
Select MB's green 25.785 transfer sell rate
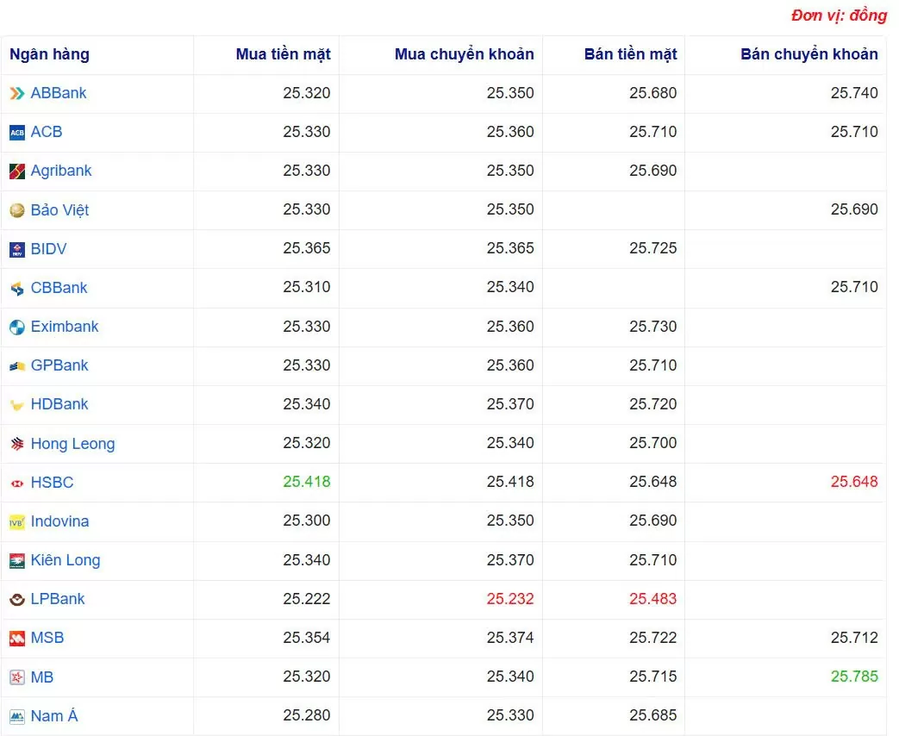(853, 677)
